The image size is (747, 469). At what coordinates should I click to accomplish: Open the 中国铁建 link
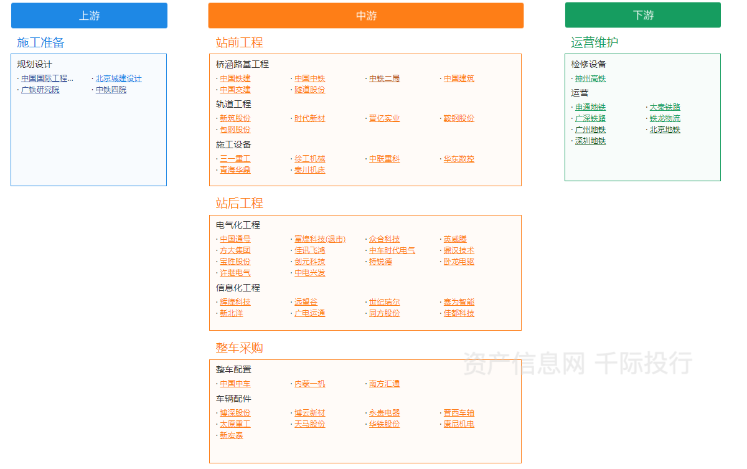click(x=235, y=78)
